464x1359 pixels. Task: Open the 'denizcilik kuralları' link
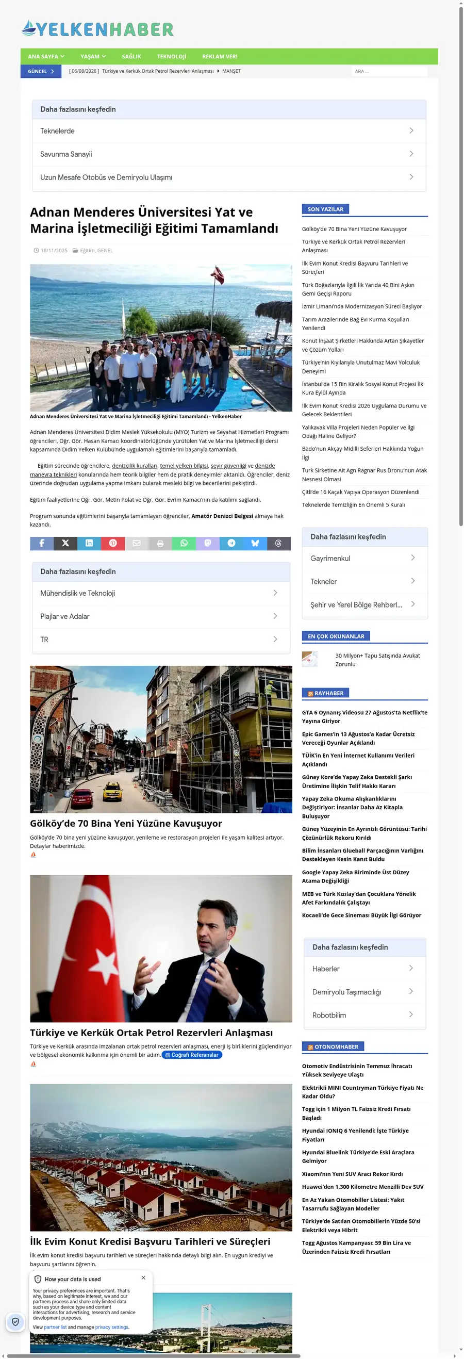tap(135, 466)
